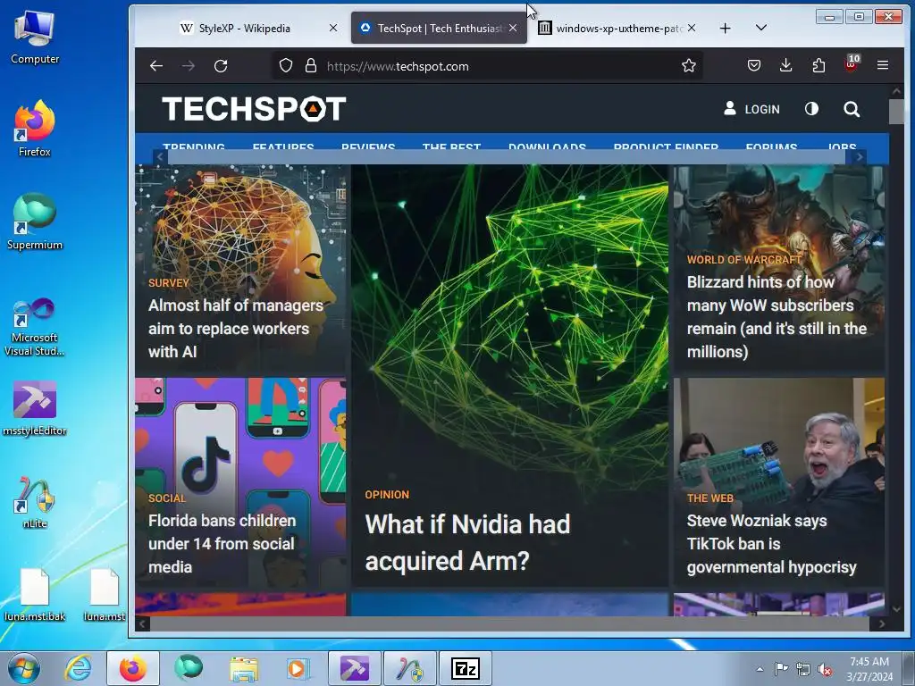Open 'What if Nvidia had acquired Arm?' article
Viewport: 915px width, 686px height.
click(x=467, y=542)
